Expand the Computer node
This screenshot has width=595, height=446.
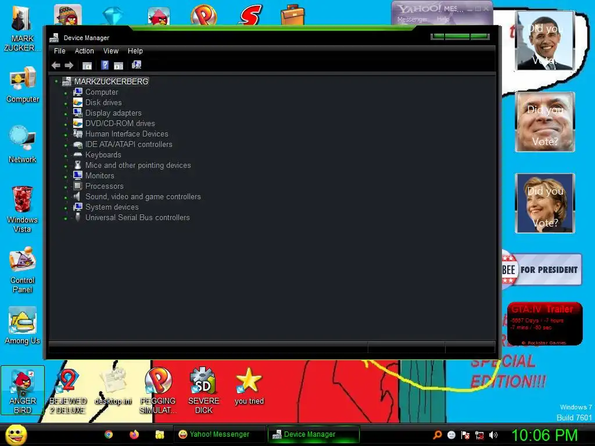(66, 93)
